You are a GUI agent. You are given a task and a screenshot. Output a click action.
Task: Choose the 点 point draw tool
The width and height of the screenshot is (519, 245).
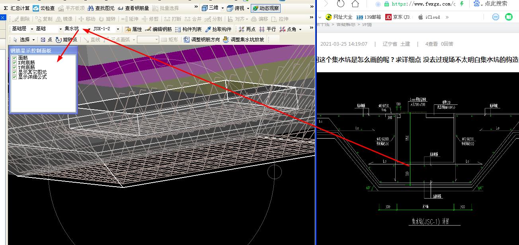click(x=47, y=40)
